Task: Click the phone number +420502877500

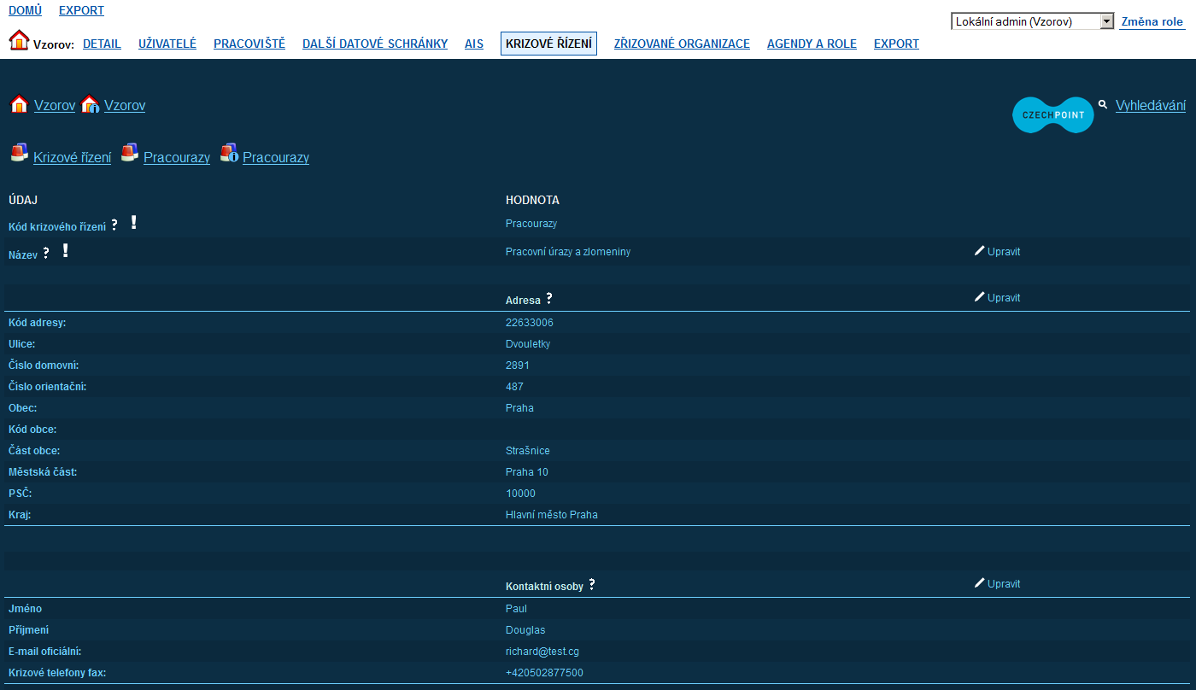Action: tap(544, 673)
